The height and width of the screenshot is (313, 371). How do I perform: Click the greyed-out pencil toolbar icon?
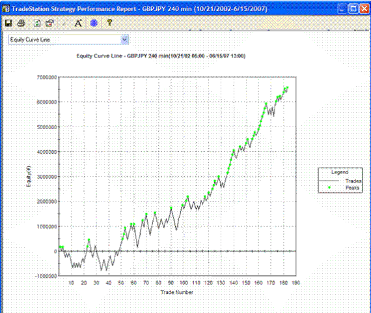tap(64, 23)
